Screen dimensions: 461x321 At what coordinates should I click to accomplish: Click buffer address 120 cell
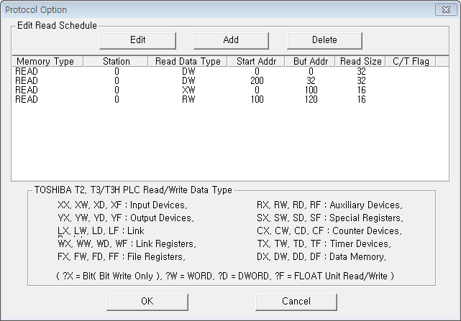[311, 100]
